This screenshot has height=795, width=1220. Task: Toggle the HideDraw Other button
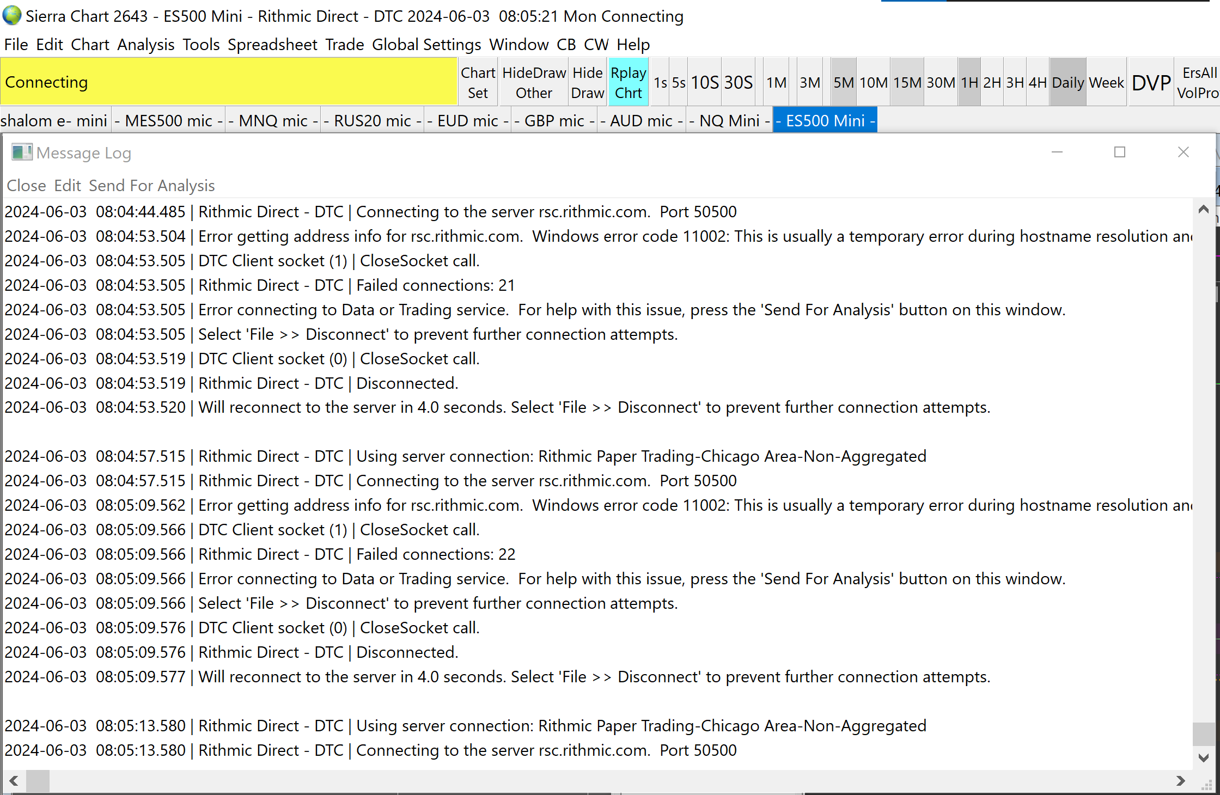click(x=533, y=82)
